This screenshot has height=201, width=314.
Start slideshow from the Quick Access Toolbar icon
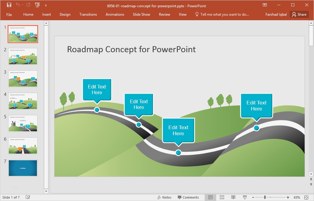37,5
